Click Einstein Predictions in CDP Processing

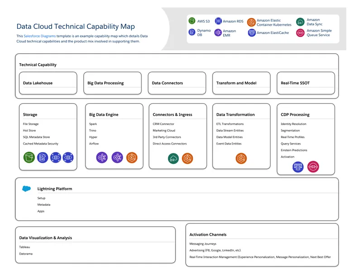click(x=294, y=150)
